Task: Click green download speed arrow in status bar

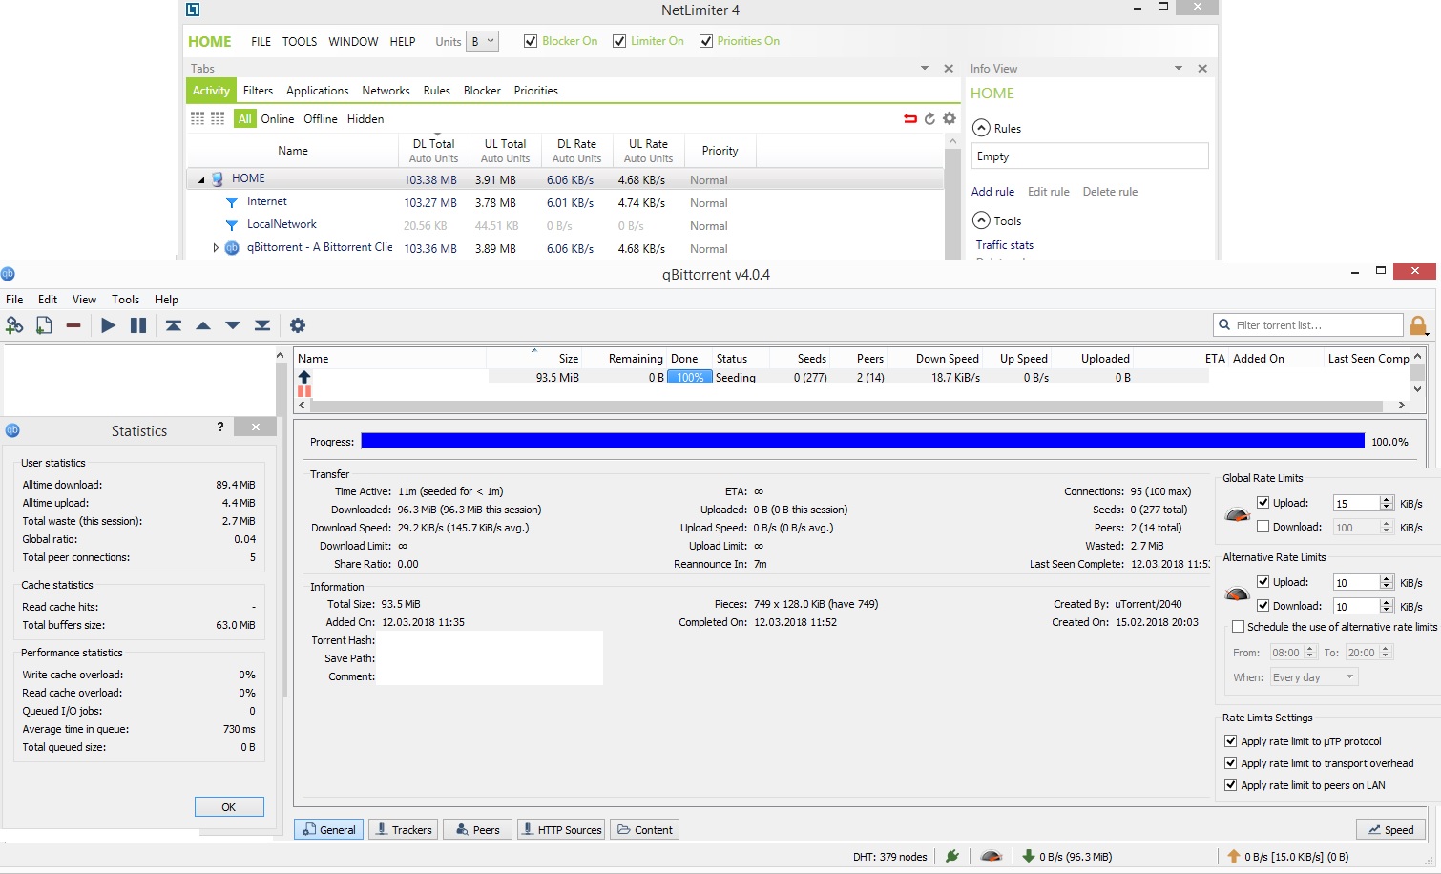Action: pos(1029,856)
